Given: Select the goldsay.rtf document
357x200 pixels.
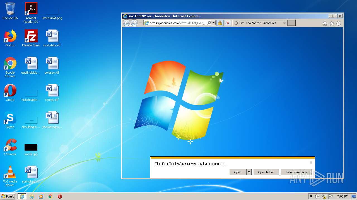Looking at the screenshot, I should [52, 66].
